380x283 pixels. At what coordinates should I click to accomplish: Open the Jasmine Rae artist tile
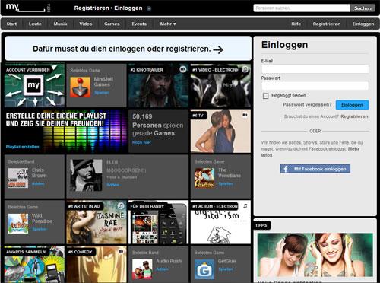click(x=97, y=222)
